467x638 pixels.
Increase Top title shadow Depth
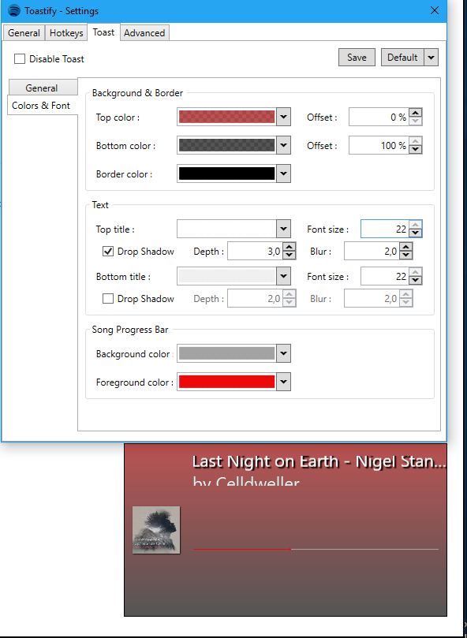coord(289,247)
